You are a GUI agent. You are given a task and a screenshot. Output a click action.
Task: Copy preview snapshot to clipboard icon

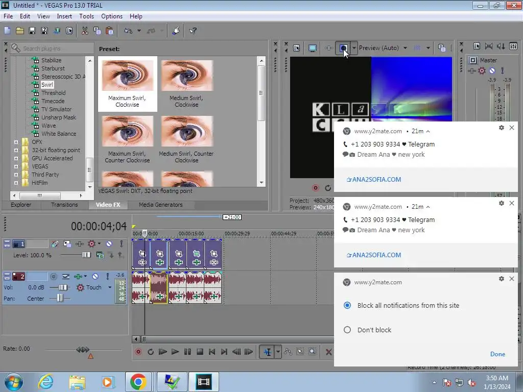tap(442, 48)
